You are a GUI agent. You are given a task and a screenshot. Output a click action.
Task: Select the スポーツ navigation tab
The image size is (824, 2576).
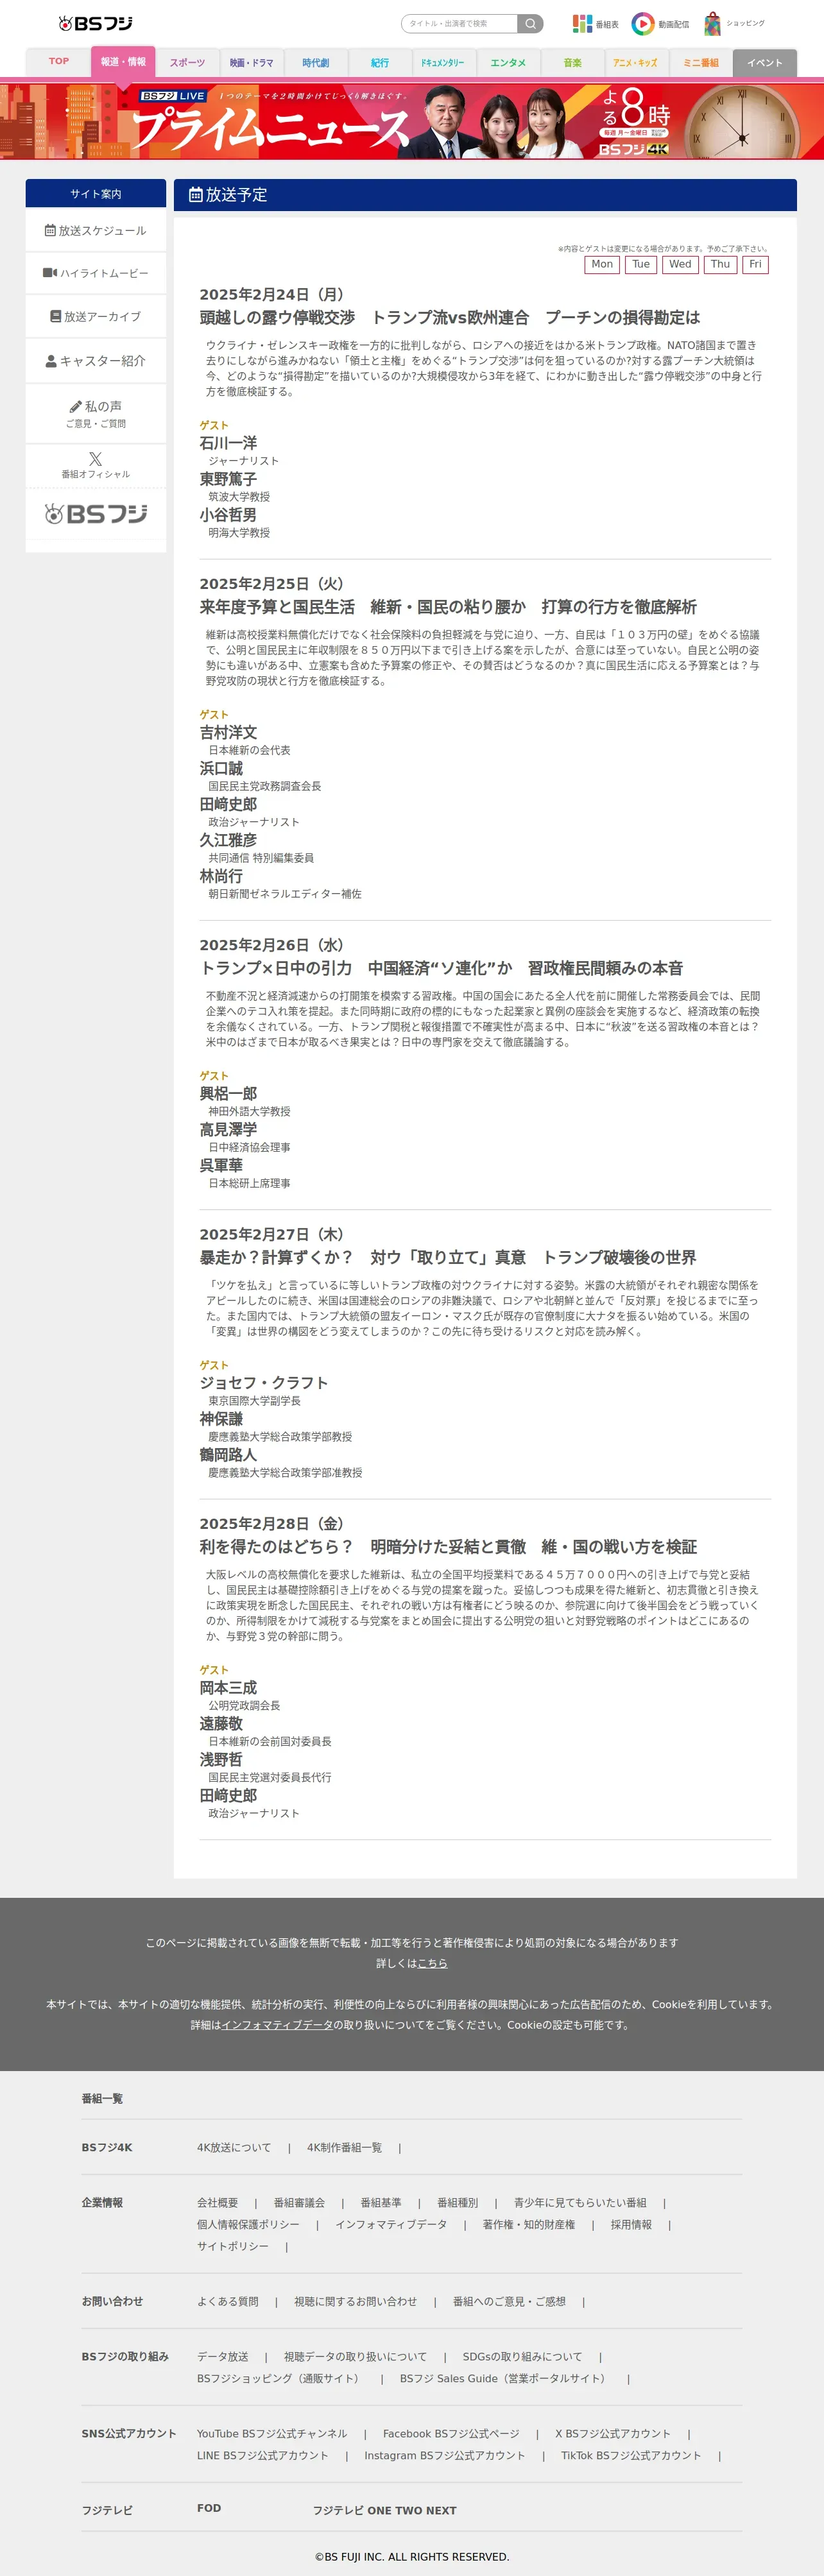(187, 62)
